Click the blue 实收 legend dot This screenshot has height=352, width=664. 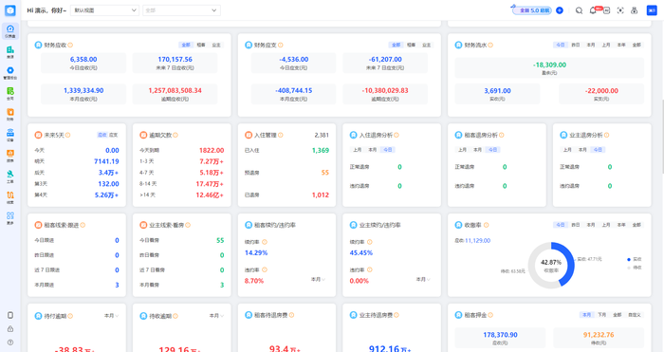[x=628, y=259]
